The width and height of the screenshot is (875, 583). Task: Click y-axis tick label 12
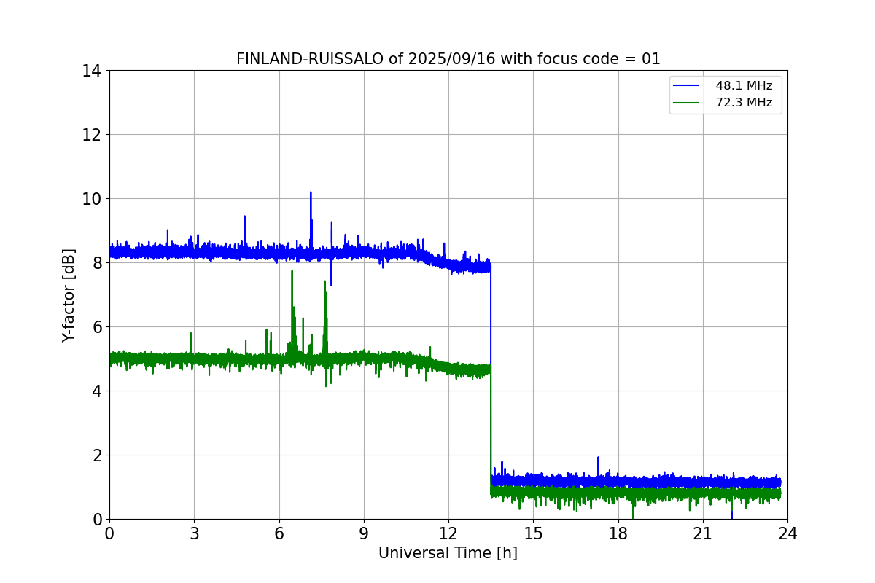[x=92, y=135]
